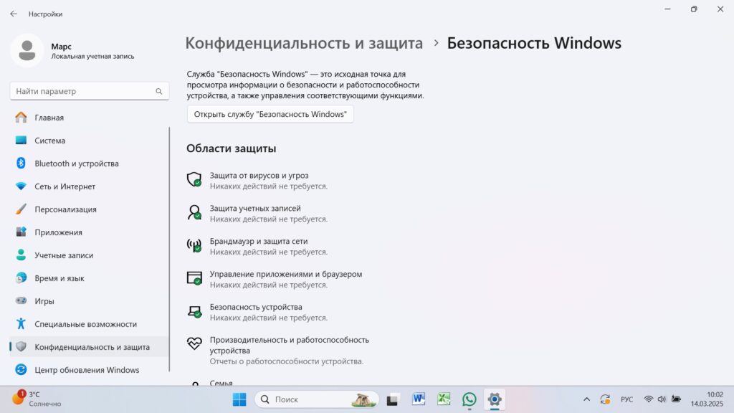This screenshot has height=413, width=734.
Task: Click the Игры gamepad icon in sidebar
Action: (21, 300)
